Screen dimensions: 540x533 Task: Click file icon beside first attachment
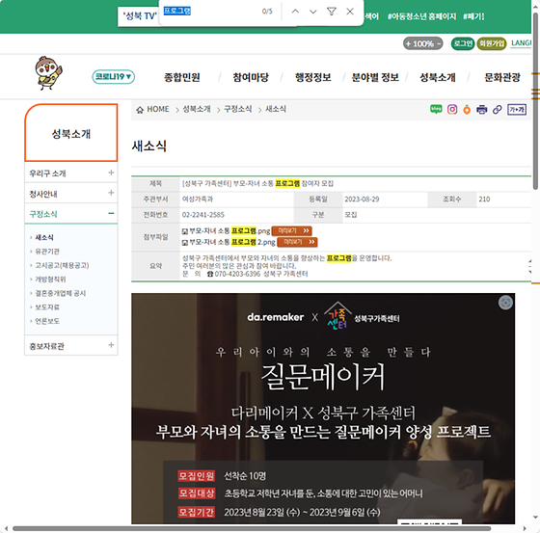[x=185, y=231]
